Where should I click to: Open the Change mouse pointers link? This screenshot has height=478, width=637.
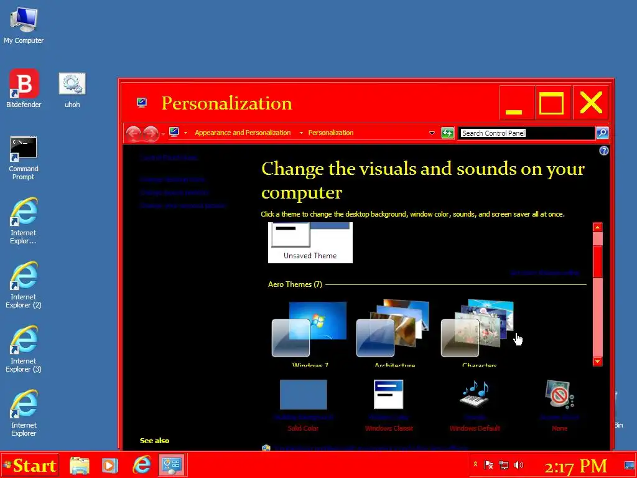click(x=174, y=192)
